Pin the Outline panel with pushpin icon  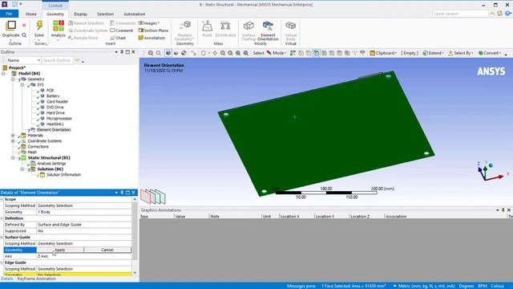coord(122,52)
